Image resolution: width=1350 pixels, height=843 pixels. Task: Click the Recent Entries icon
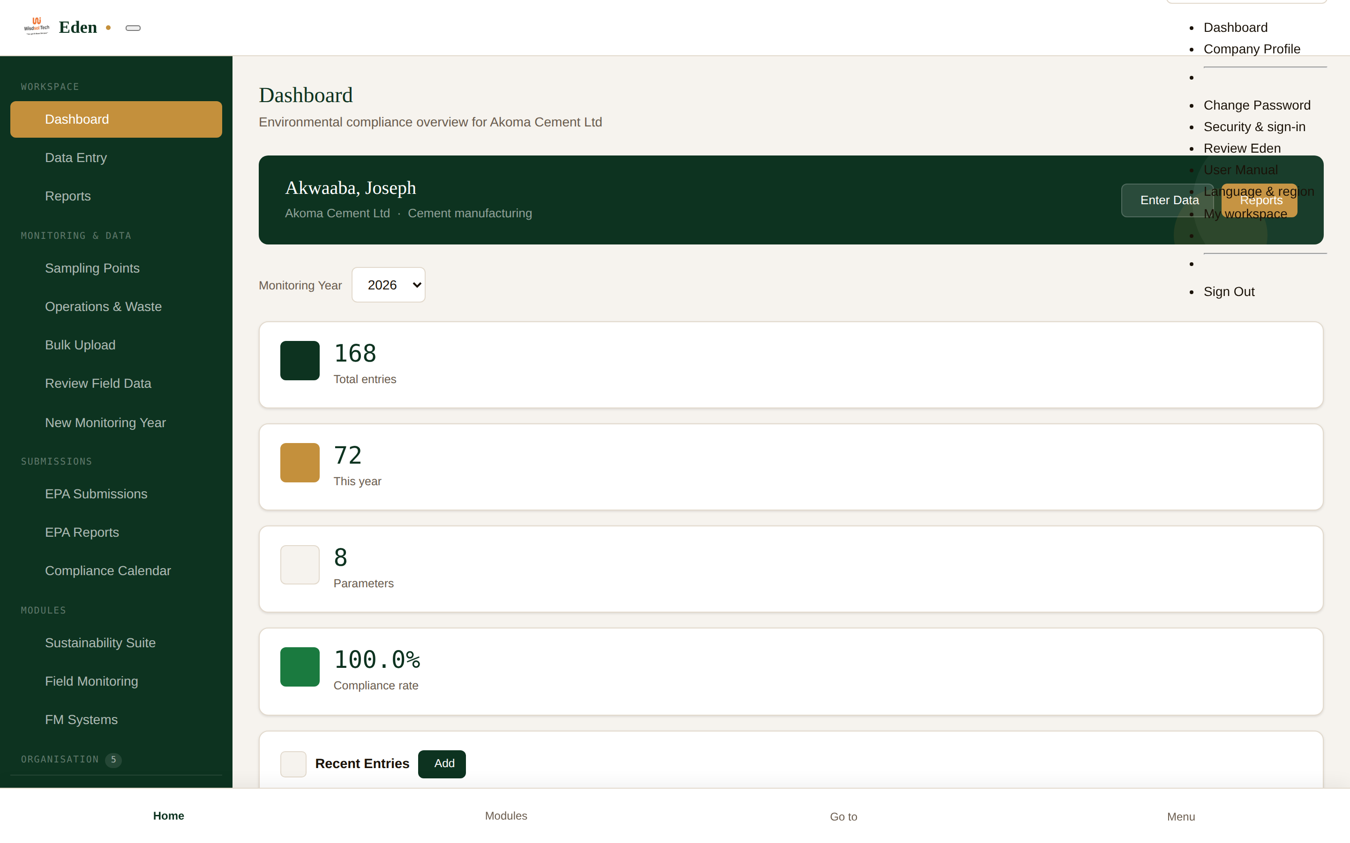coord(293,763)
